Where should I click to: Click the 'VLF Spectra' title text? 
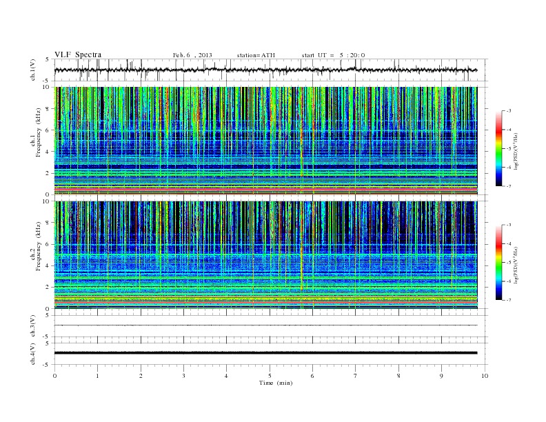click(78, 54)
